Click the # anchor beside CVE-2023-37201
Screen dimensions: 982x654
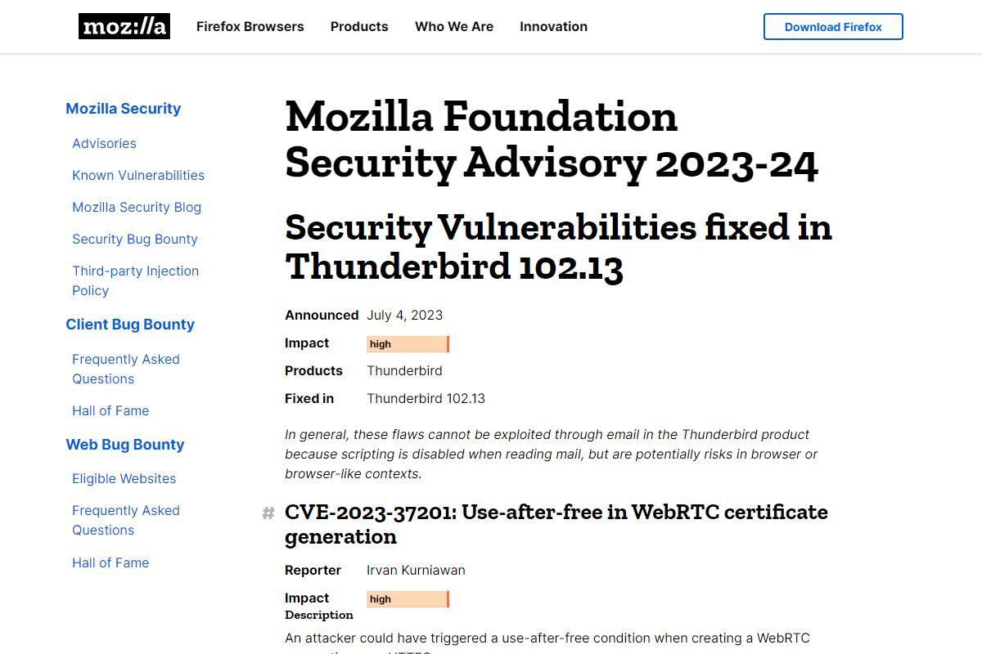[x=268, y=513]
